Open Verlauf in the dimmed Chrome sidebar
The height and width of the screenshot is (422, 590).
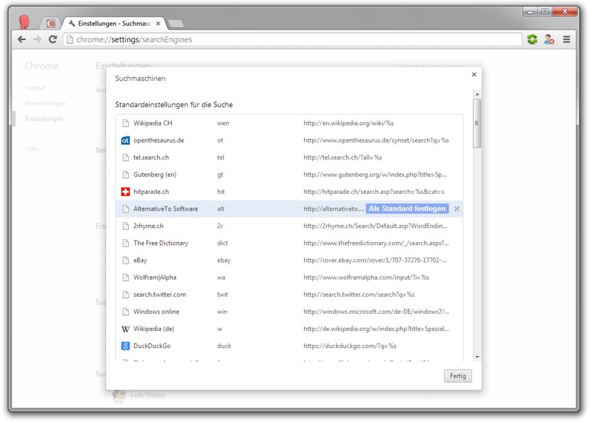(35, 88)
